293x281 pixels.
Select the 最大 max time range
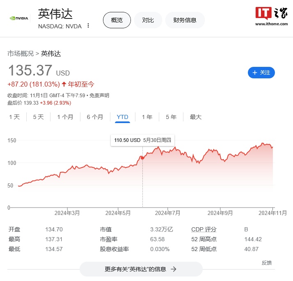coord(196,117)
